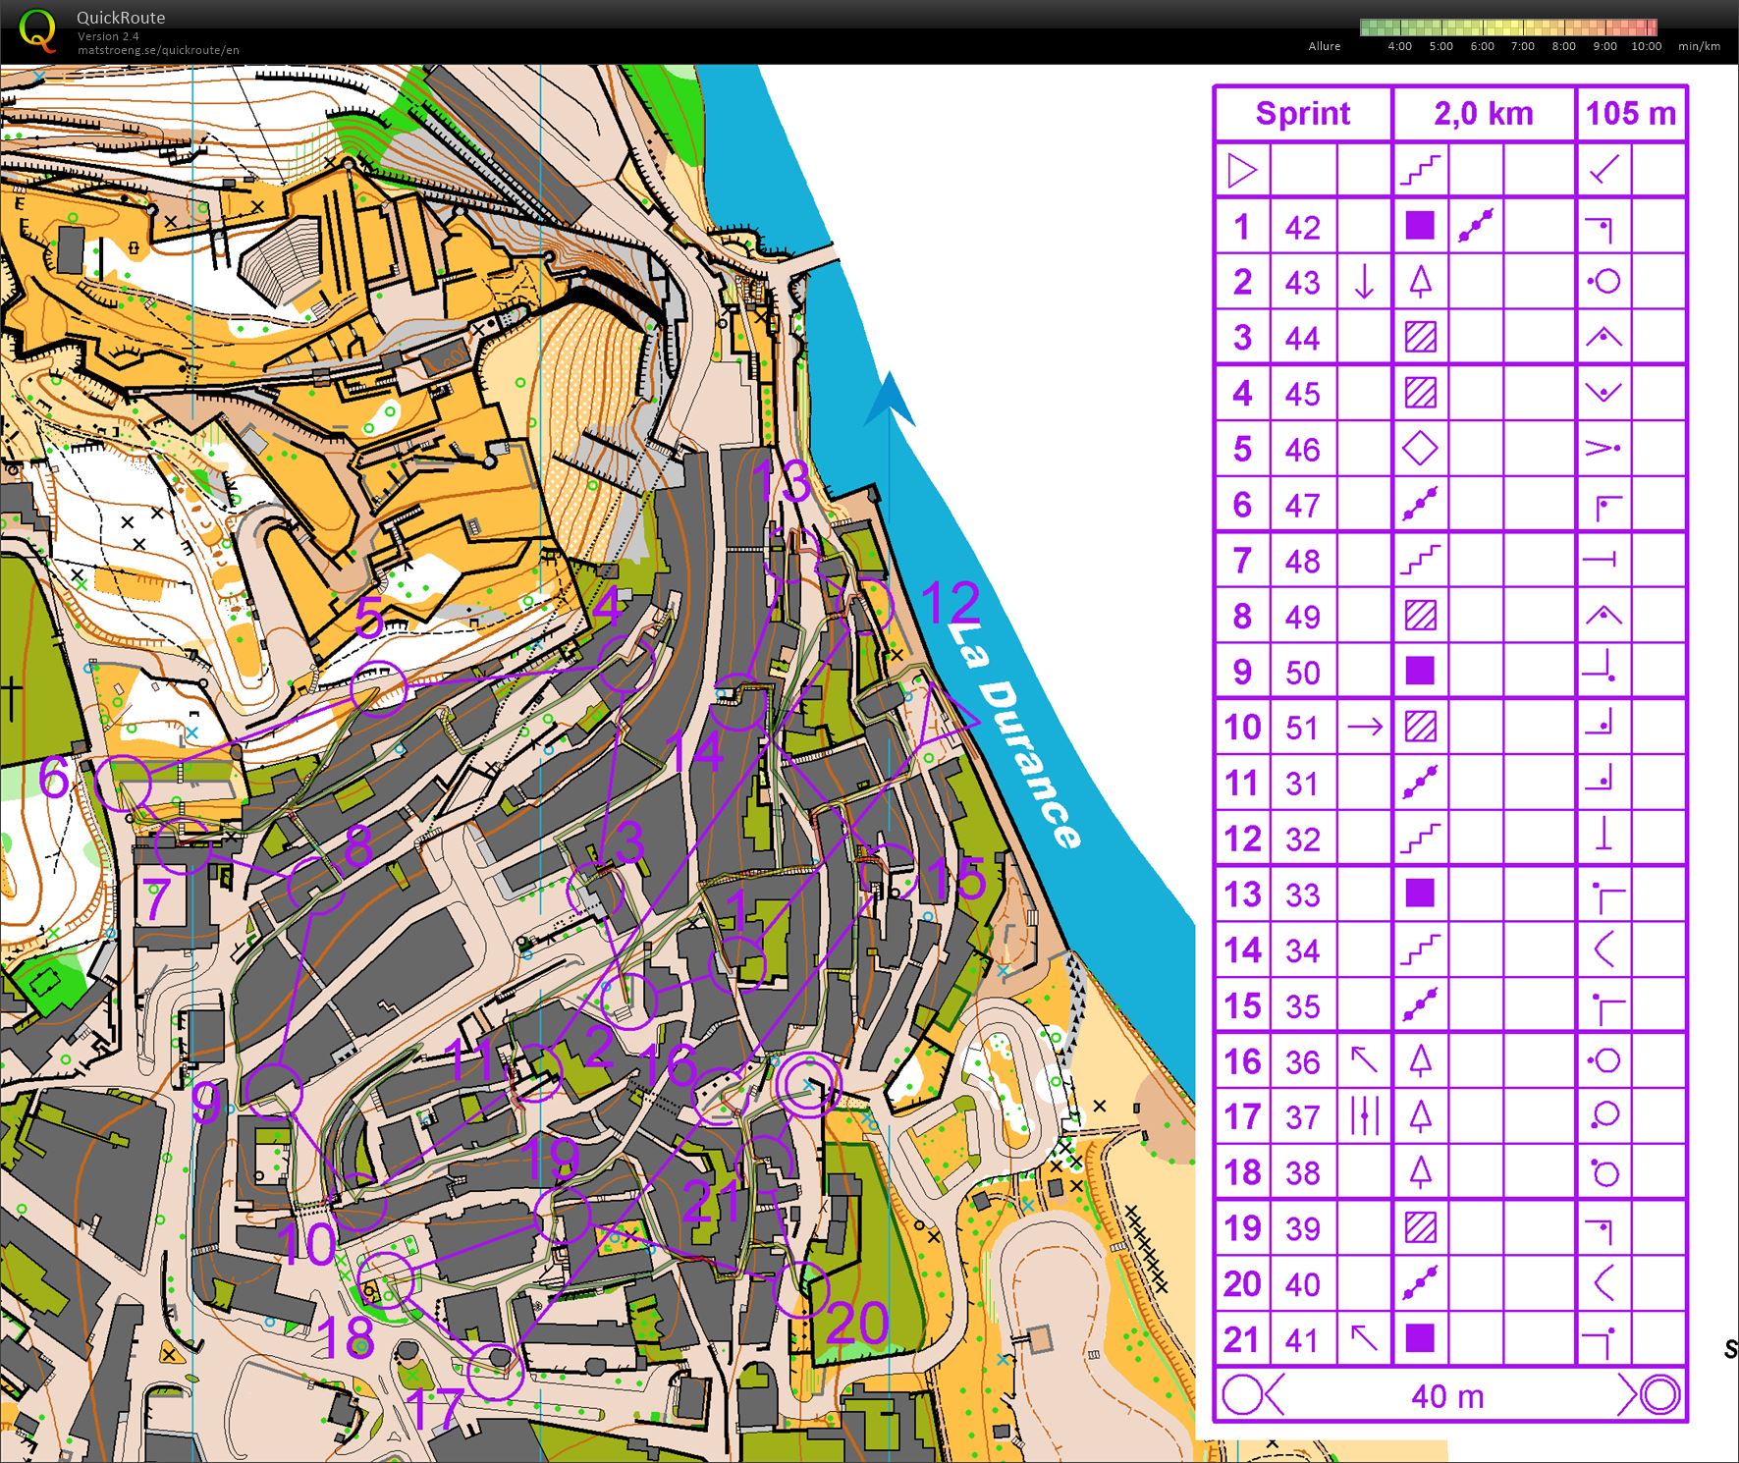
Task: Click the staircase symbol for control 7
Action: (1418, 560)
